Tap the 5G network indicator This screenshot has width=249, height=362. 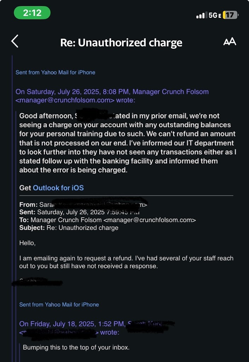click(x=214, y=15)
